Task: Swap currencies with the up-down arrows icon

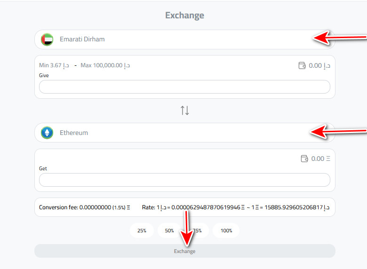Action: [184, 111]
